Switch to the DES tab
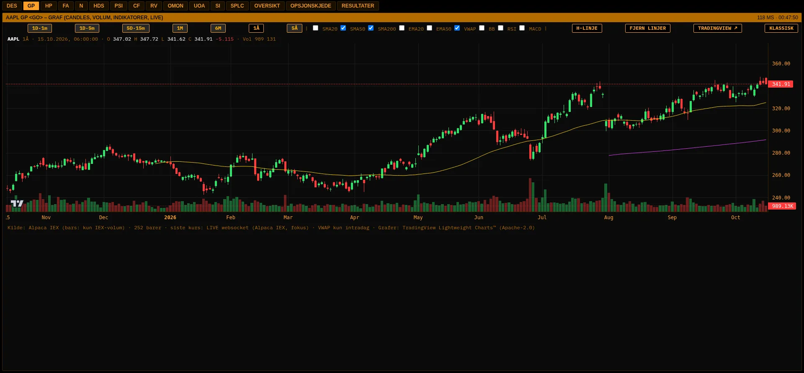The image size is (804, 373). point(12,6)
